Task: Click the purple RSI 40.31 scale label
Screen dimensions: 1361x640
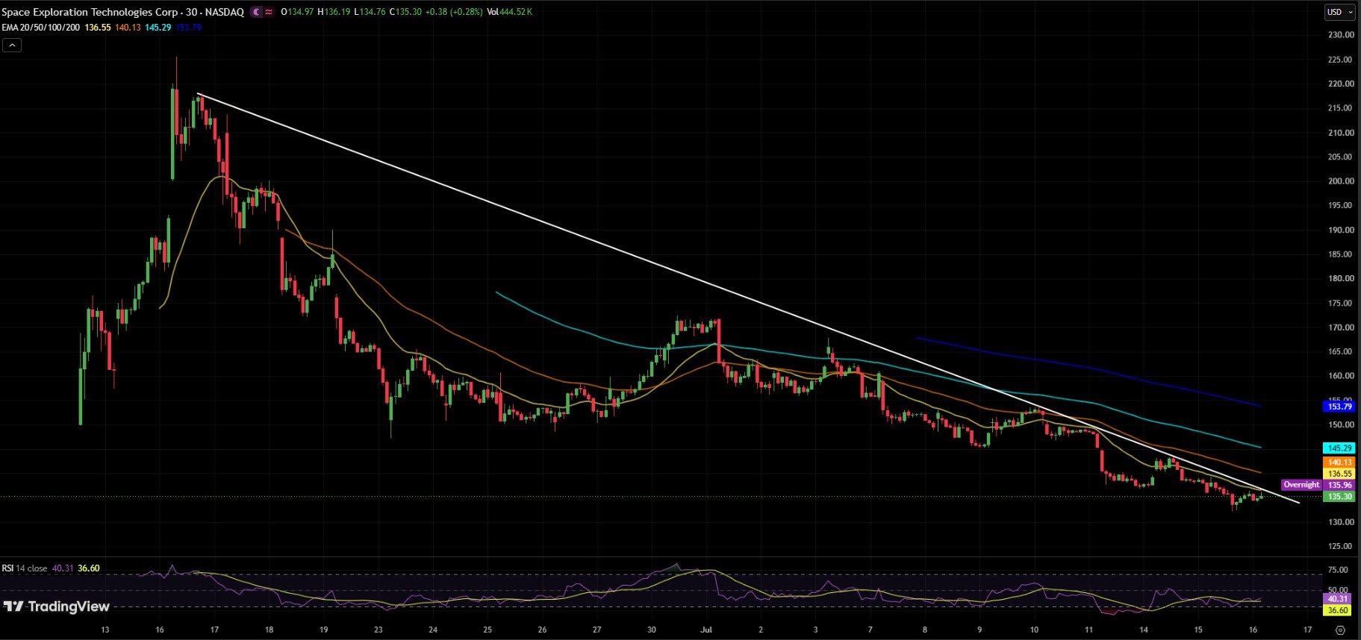Action: (1338, 599)
